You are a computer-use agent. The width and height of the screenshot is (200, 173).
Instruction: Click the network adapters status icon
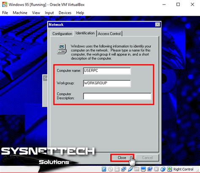pyautogui.click(x=124, y=169)
